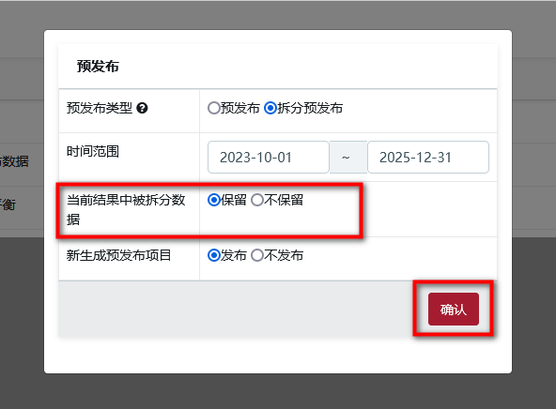Screen dimensions: 556x409
Task: Click the 预发布类型 label text
Action: pyautogui.click(x=100, y=108)
